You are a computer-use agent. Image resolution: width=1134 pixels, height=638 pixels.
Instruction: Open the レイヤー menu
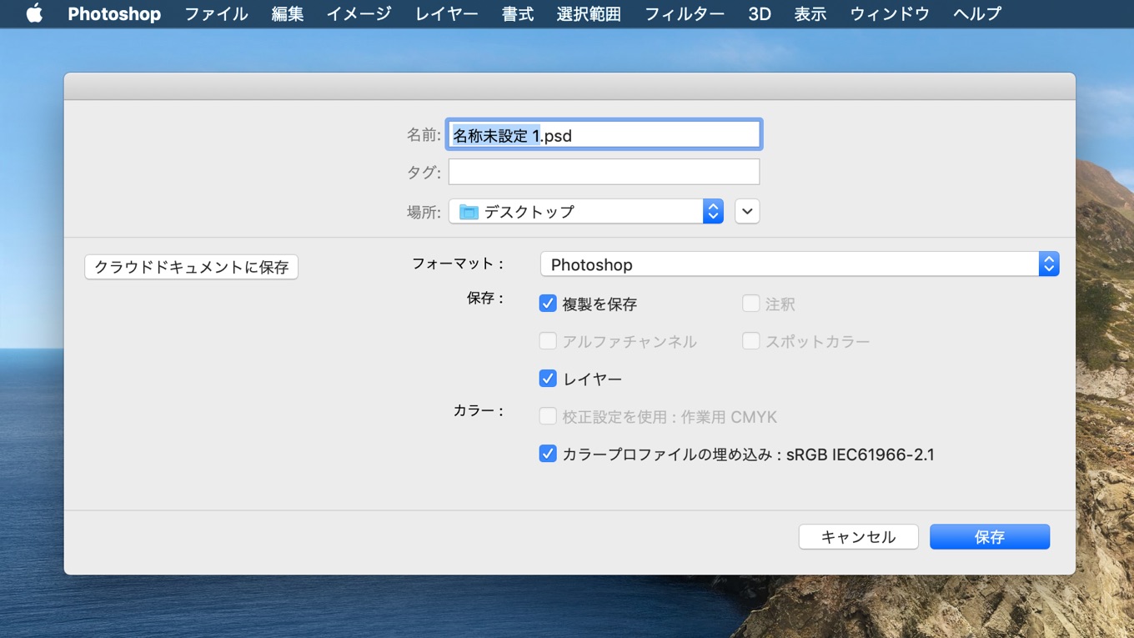447,13
